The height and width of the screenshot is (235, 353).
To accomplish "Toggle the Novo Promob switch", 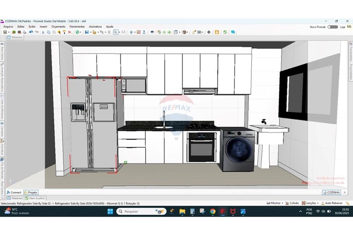I will pyautogui.click(x=332, y=27).
